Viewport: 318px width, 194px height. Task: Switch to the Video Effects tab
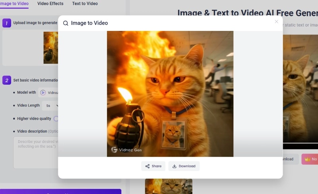(50, 4)
